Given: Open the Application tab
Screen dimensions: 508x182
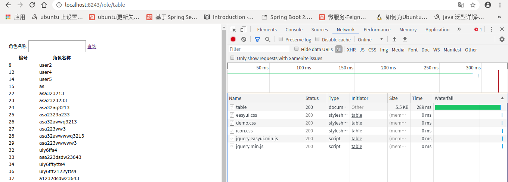Looking at the screenshot, I should [437, 29].
